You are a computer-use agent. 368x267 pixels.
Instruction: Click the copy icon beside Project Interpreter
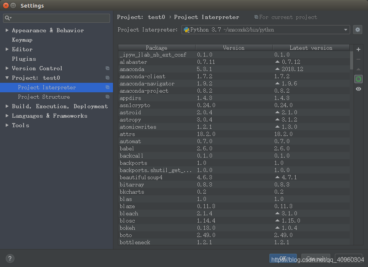click(107, 87)
